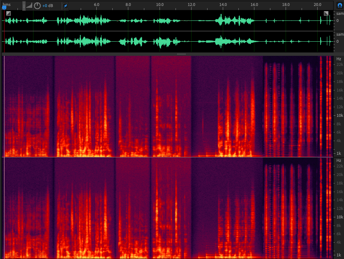Toggle the HUD pin icon
Screen dimensions: 344x259
(65, 6)
